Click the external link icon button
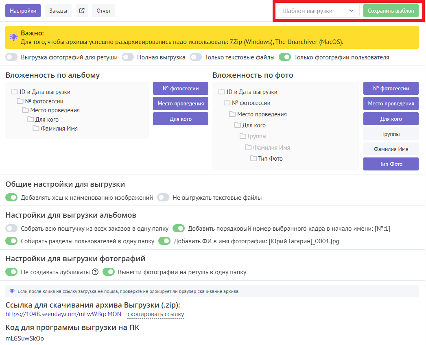The width and height of the screenshot is (426, 345). pyautogui.click(x=82, y=11)
